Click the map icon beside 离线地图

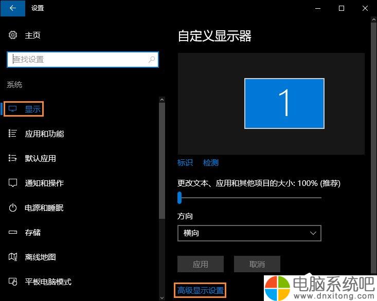coord(13,257)
